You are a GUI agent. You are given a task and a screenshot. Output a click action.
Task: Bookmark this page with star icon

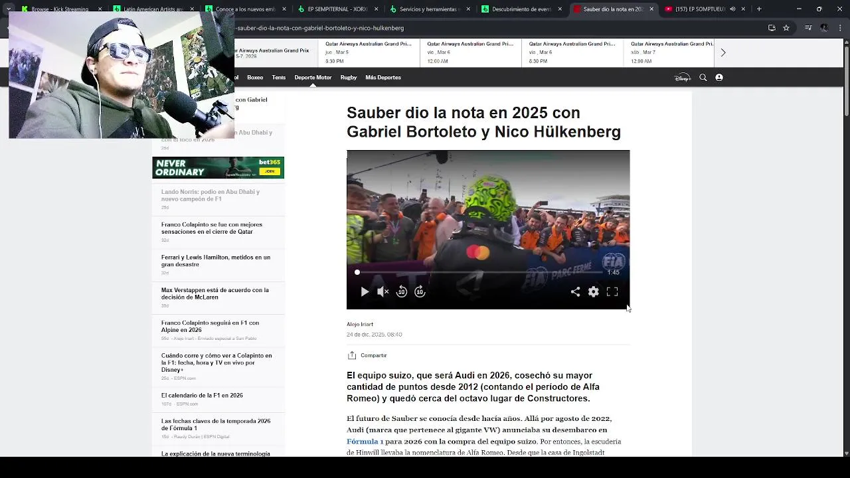click(786, 28)
